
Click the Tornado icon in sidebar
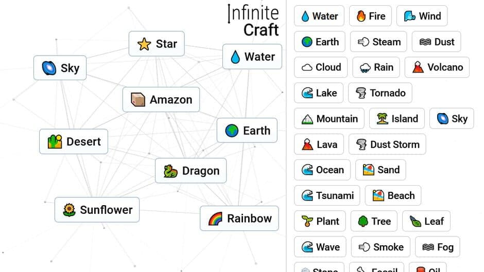pyautogui.click(x=361, y=93)
